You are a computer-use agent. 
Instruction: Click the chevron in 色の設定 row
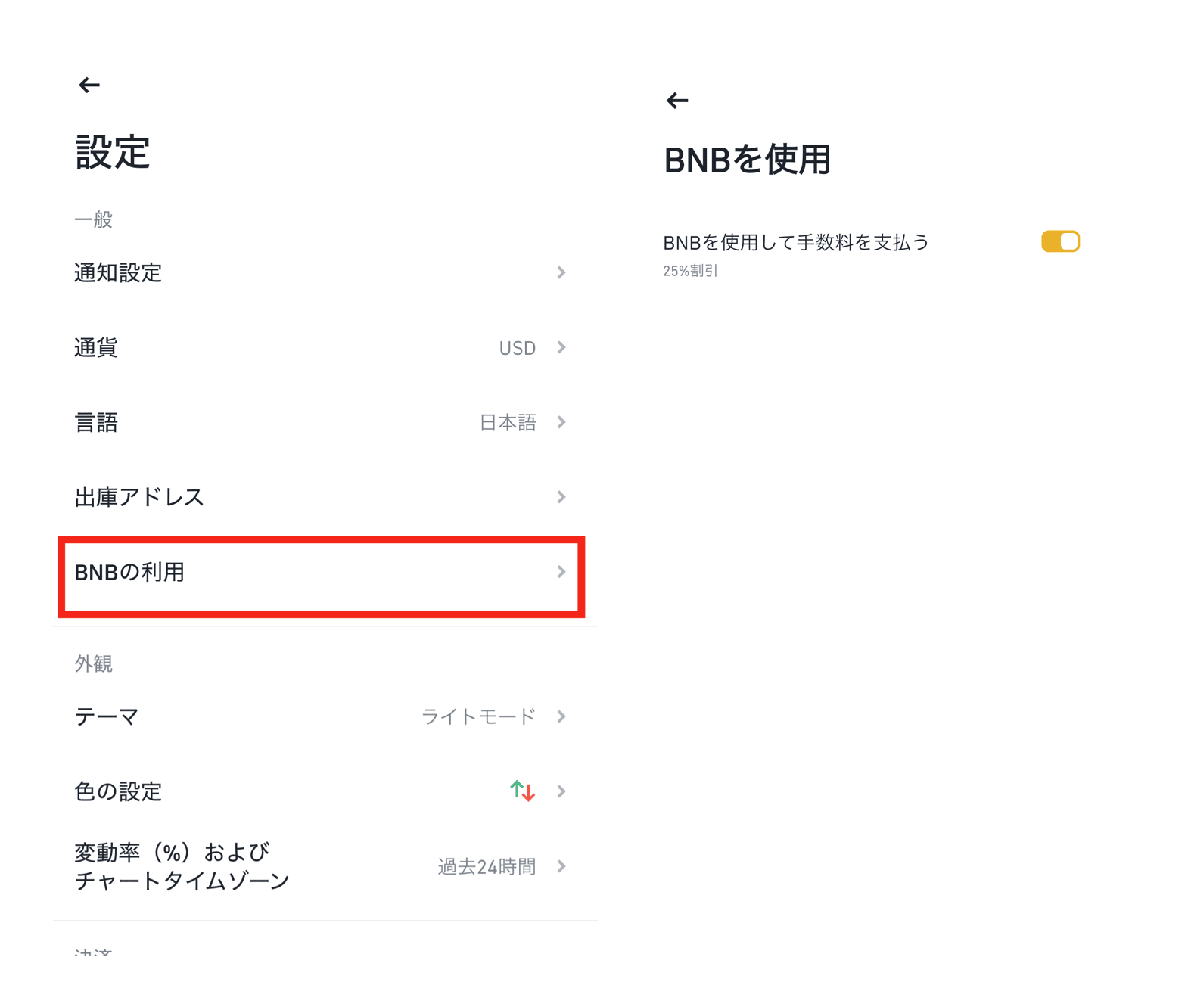coord(561,791)
